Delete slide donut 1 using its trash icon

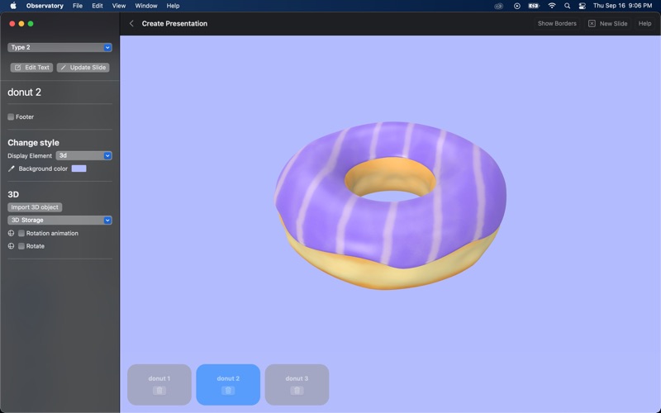pos(159,391)
